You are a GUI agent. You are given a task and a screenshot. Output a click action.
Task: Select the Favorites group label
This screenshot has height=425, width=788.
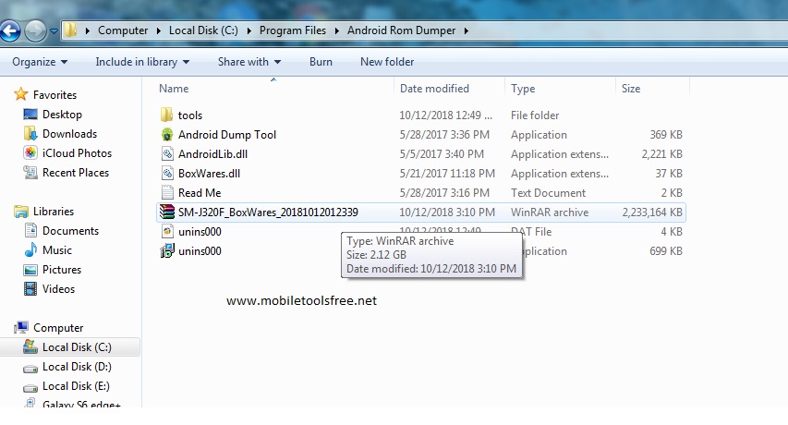(x=55, y=95)
